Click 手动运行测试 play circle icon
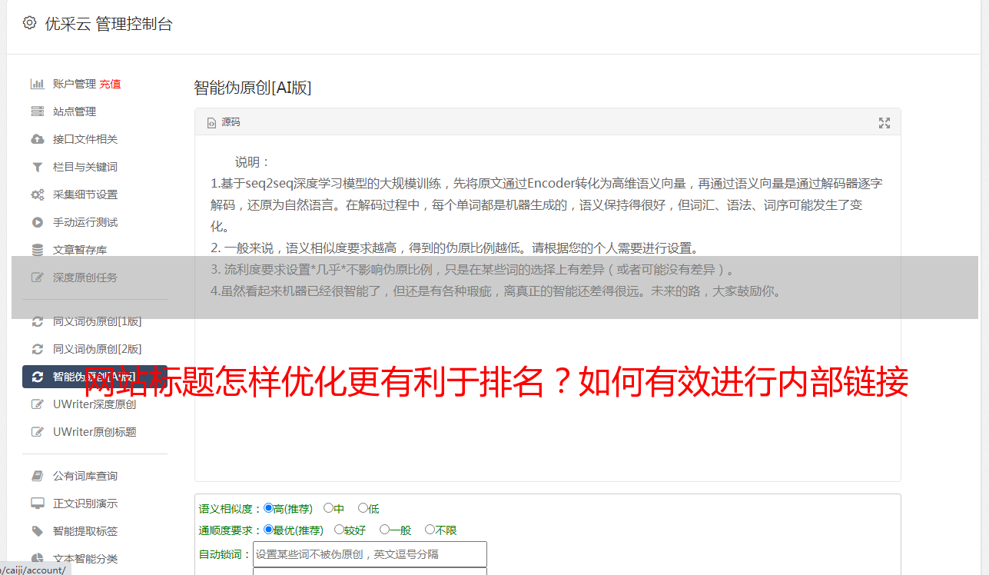The height and width of the screenshot is (575, 989). point(37,222)
